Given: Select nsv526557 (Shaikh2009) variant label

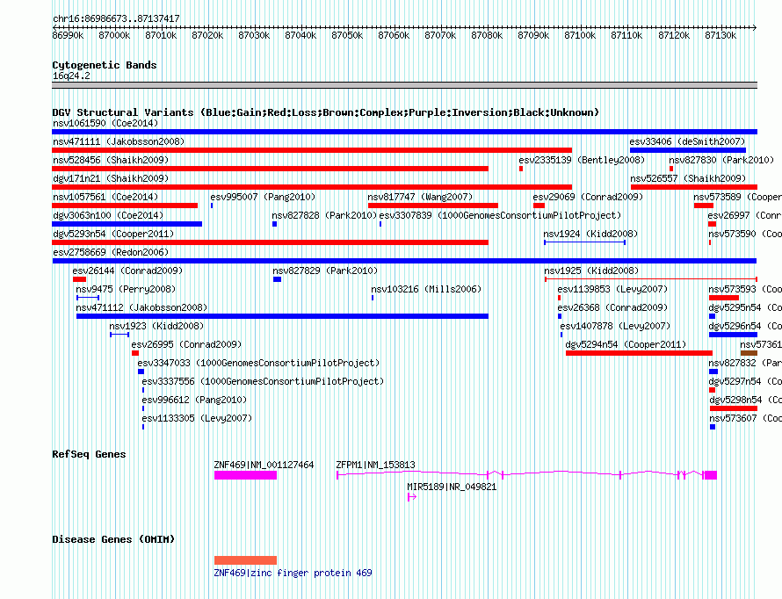Looking at the screenshot, I should [x=688, y=178].
